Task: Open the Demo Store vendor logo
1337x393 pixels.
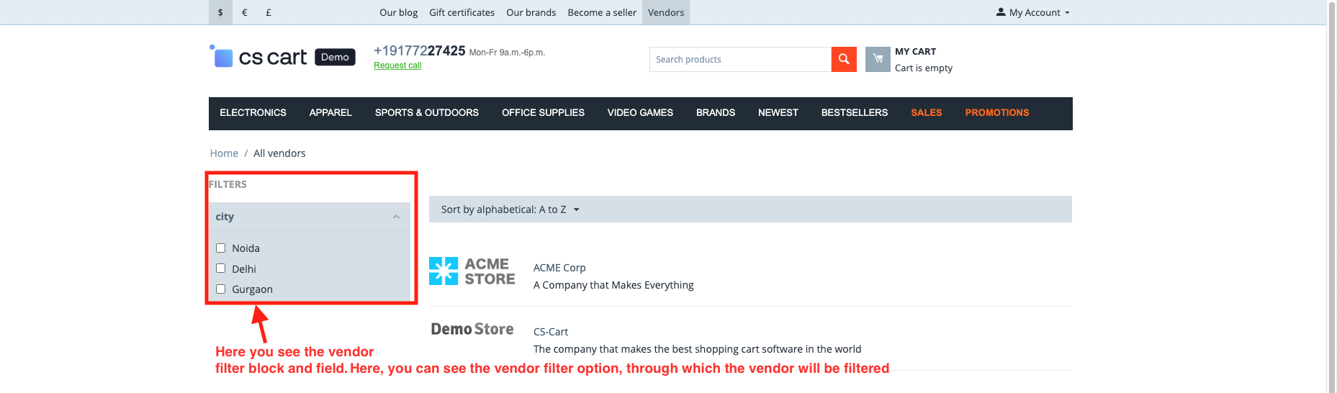Action: point(472,329)
